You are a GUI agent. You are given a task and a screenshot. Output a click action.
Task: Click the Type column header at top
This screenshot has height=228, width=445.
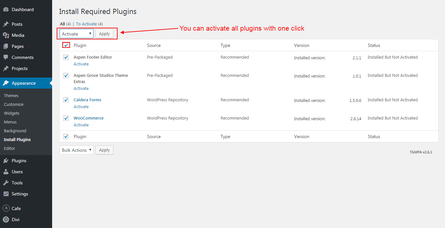coord(225,45)
